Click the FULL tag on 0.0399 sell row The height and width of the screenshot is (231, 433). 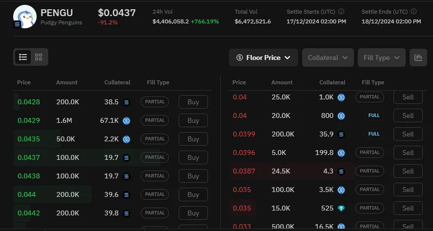pyautogui.click(x=374, y=134)
